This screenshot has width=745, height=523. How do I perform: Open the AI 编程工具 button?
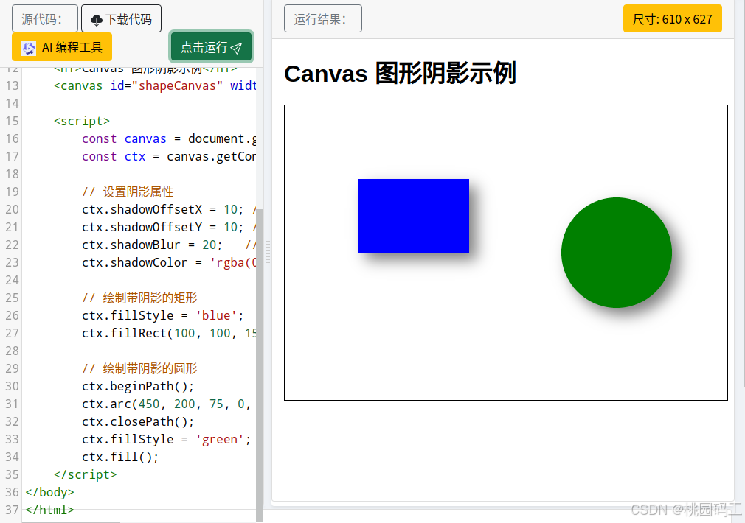click(62, 47)
